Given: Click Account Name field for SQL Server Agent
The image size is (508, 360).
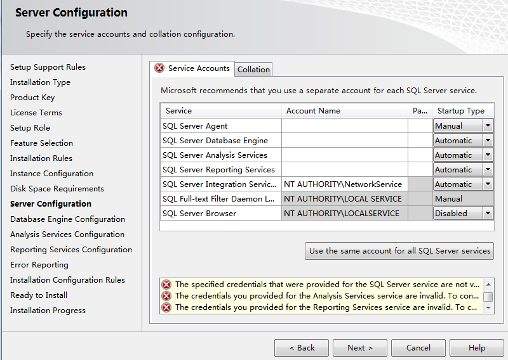Looking at the screenshot, I should tap(345, 126).
